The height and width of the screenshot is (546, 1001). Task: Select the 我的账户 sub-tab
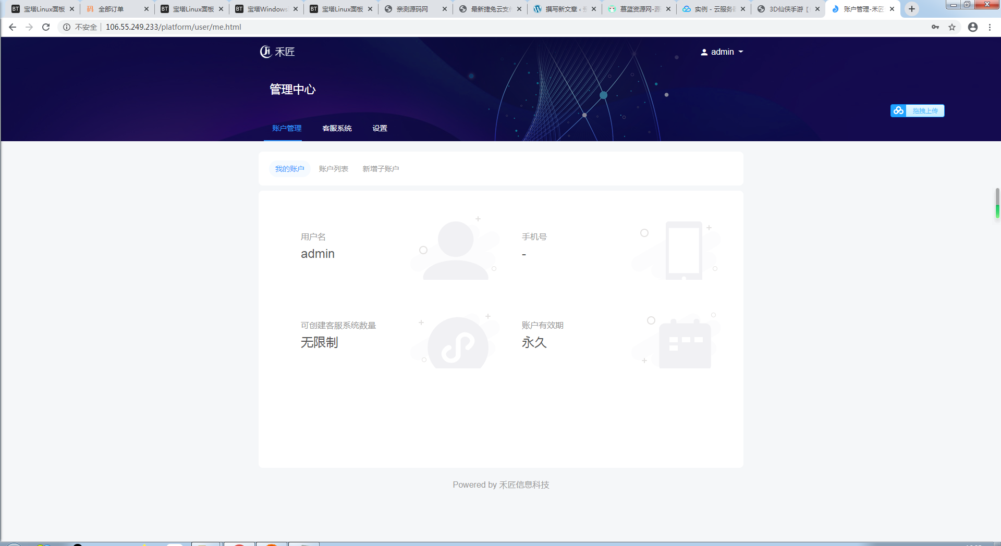289,169
